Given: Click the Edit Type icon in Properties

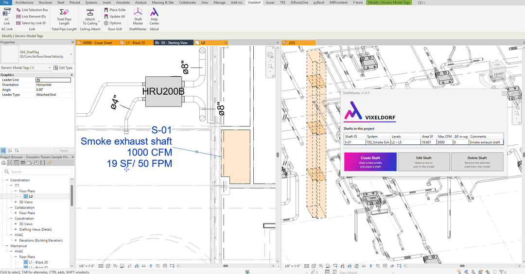Looking at the screenshot, I should tap(56, 68).
